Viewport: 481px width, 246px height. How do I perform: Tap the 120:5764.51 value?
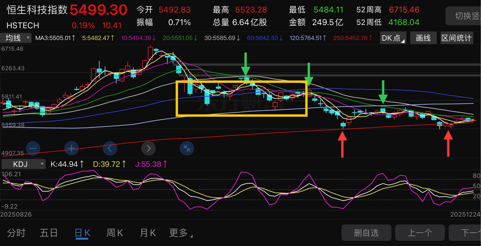308,38
